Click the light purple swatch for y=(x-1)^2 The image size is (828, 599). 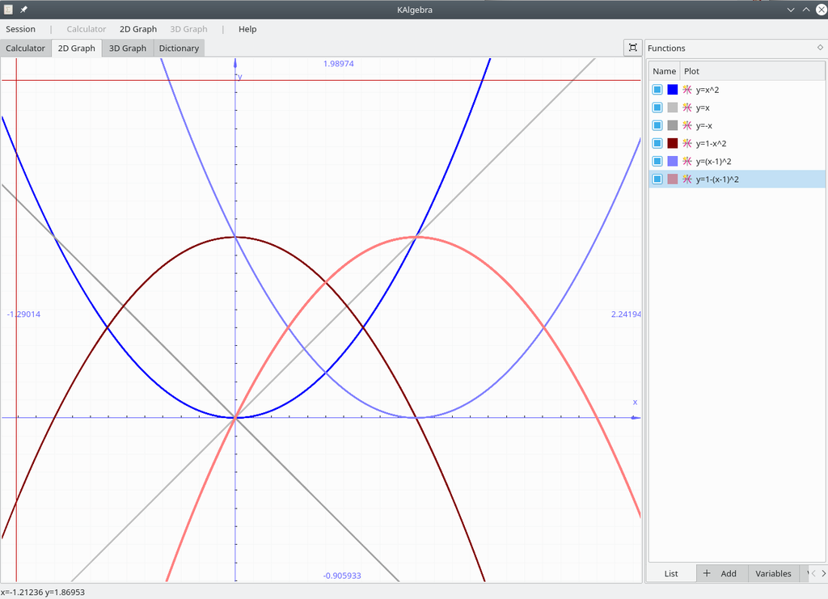pyautogui.click(x=673, y=162)
